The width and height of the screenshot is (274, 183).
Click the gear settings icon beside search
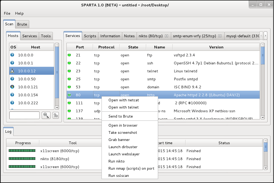[56, 115]
